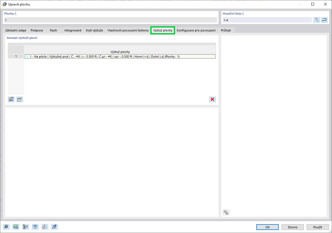The width and height of the screenshot is (332, 233).
Task: Open the Konfigurace pro posouzení tab
Action: 196,30
